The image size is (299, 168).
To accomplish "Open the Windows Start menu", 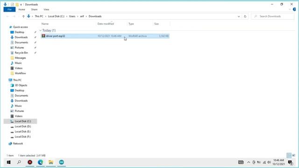I will click(x=8, y=162).
